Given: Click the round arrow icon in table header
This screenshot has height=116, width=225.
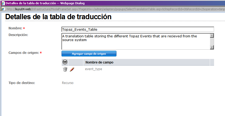Looking at the screenshot, I should [65, 62].
